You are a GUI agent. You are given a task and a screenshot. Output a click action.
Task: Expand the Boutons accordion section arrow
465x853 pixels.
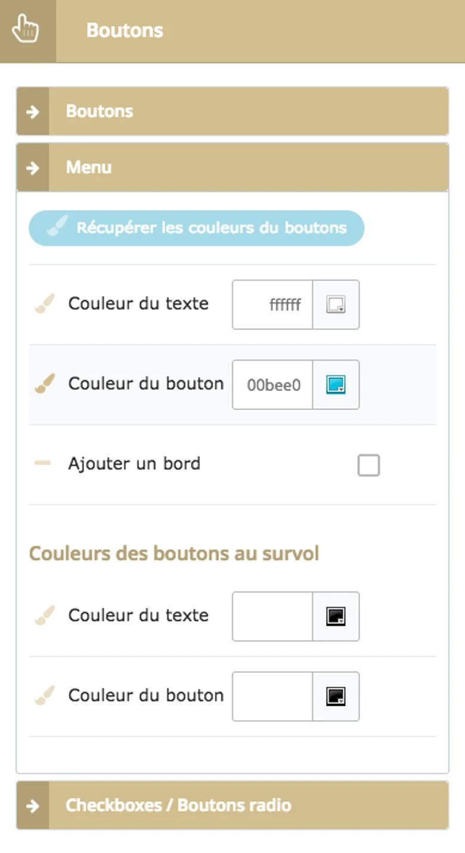pos(33,111)
